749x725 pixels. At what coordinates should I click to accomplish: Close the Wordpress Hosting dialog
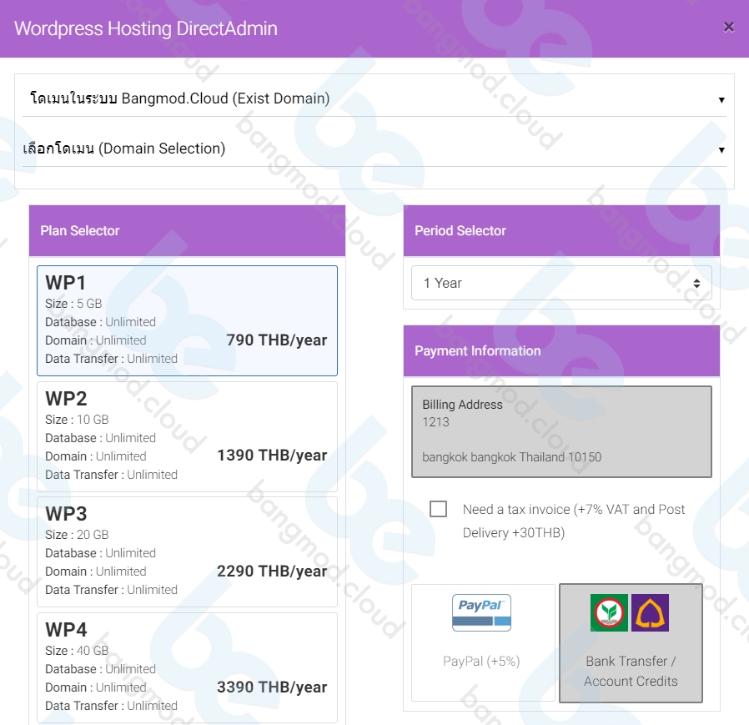pos(728,28)
